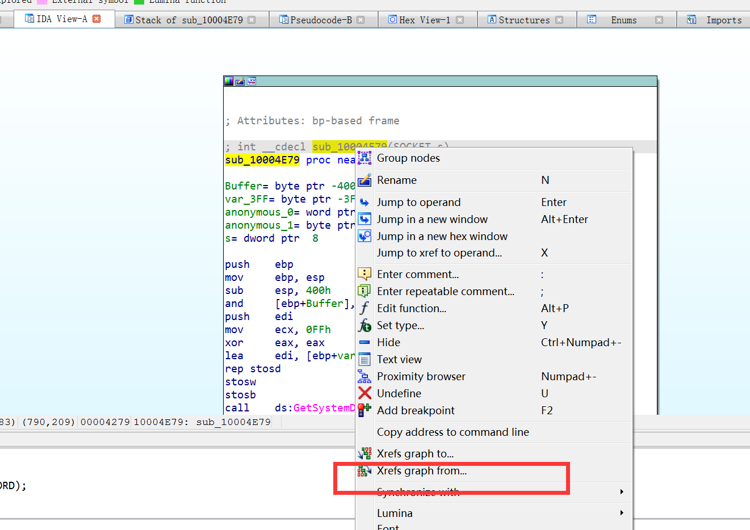Switch to Text view
Image resolution: width=750 pixels, height=530 pixels.
(x=493, y=360)
